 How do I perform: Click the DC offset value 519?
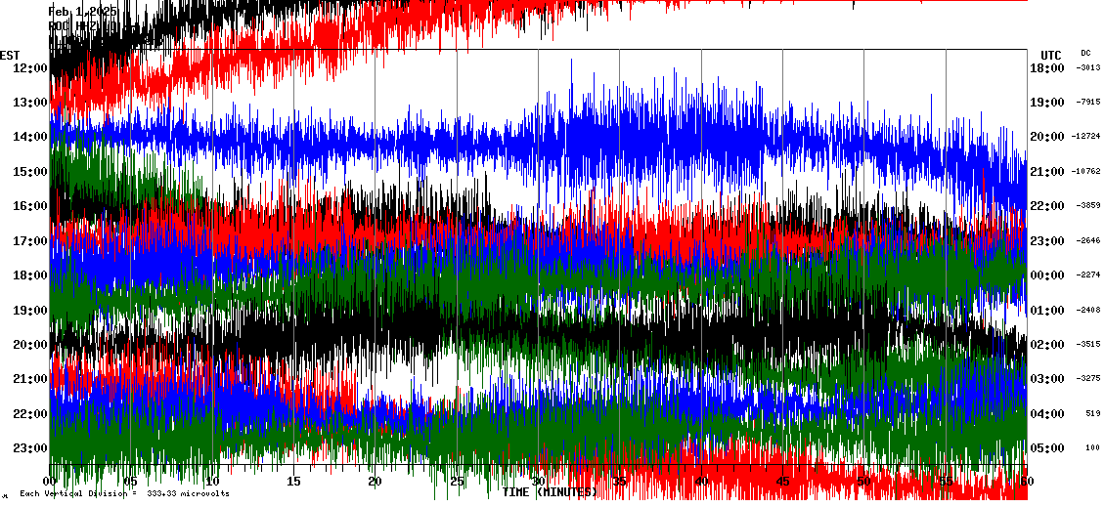pyautogui.click(x=1092, y=414)
